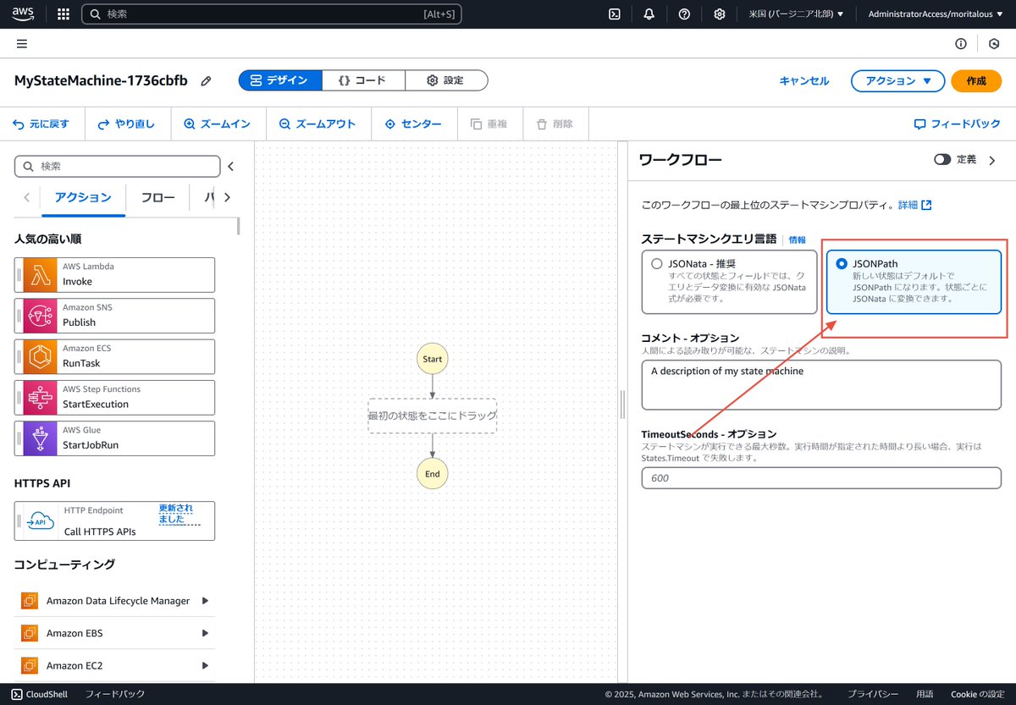Select AWS Glue StartJobRun action
The image size is (1016, 705).
114,438
